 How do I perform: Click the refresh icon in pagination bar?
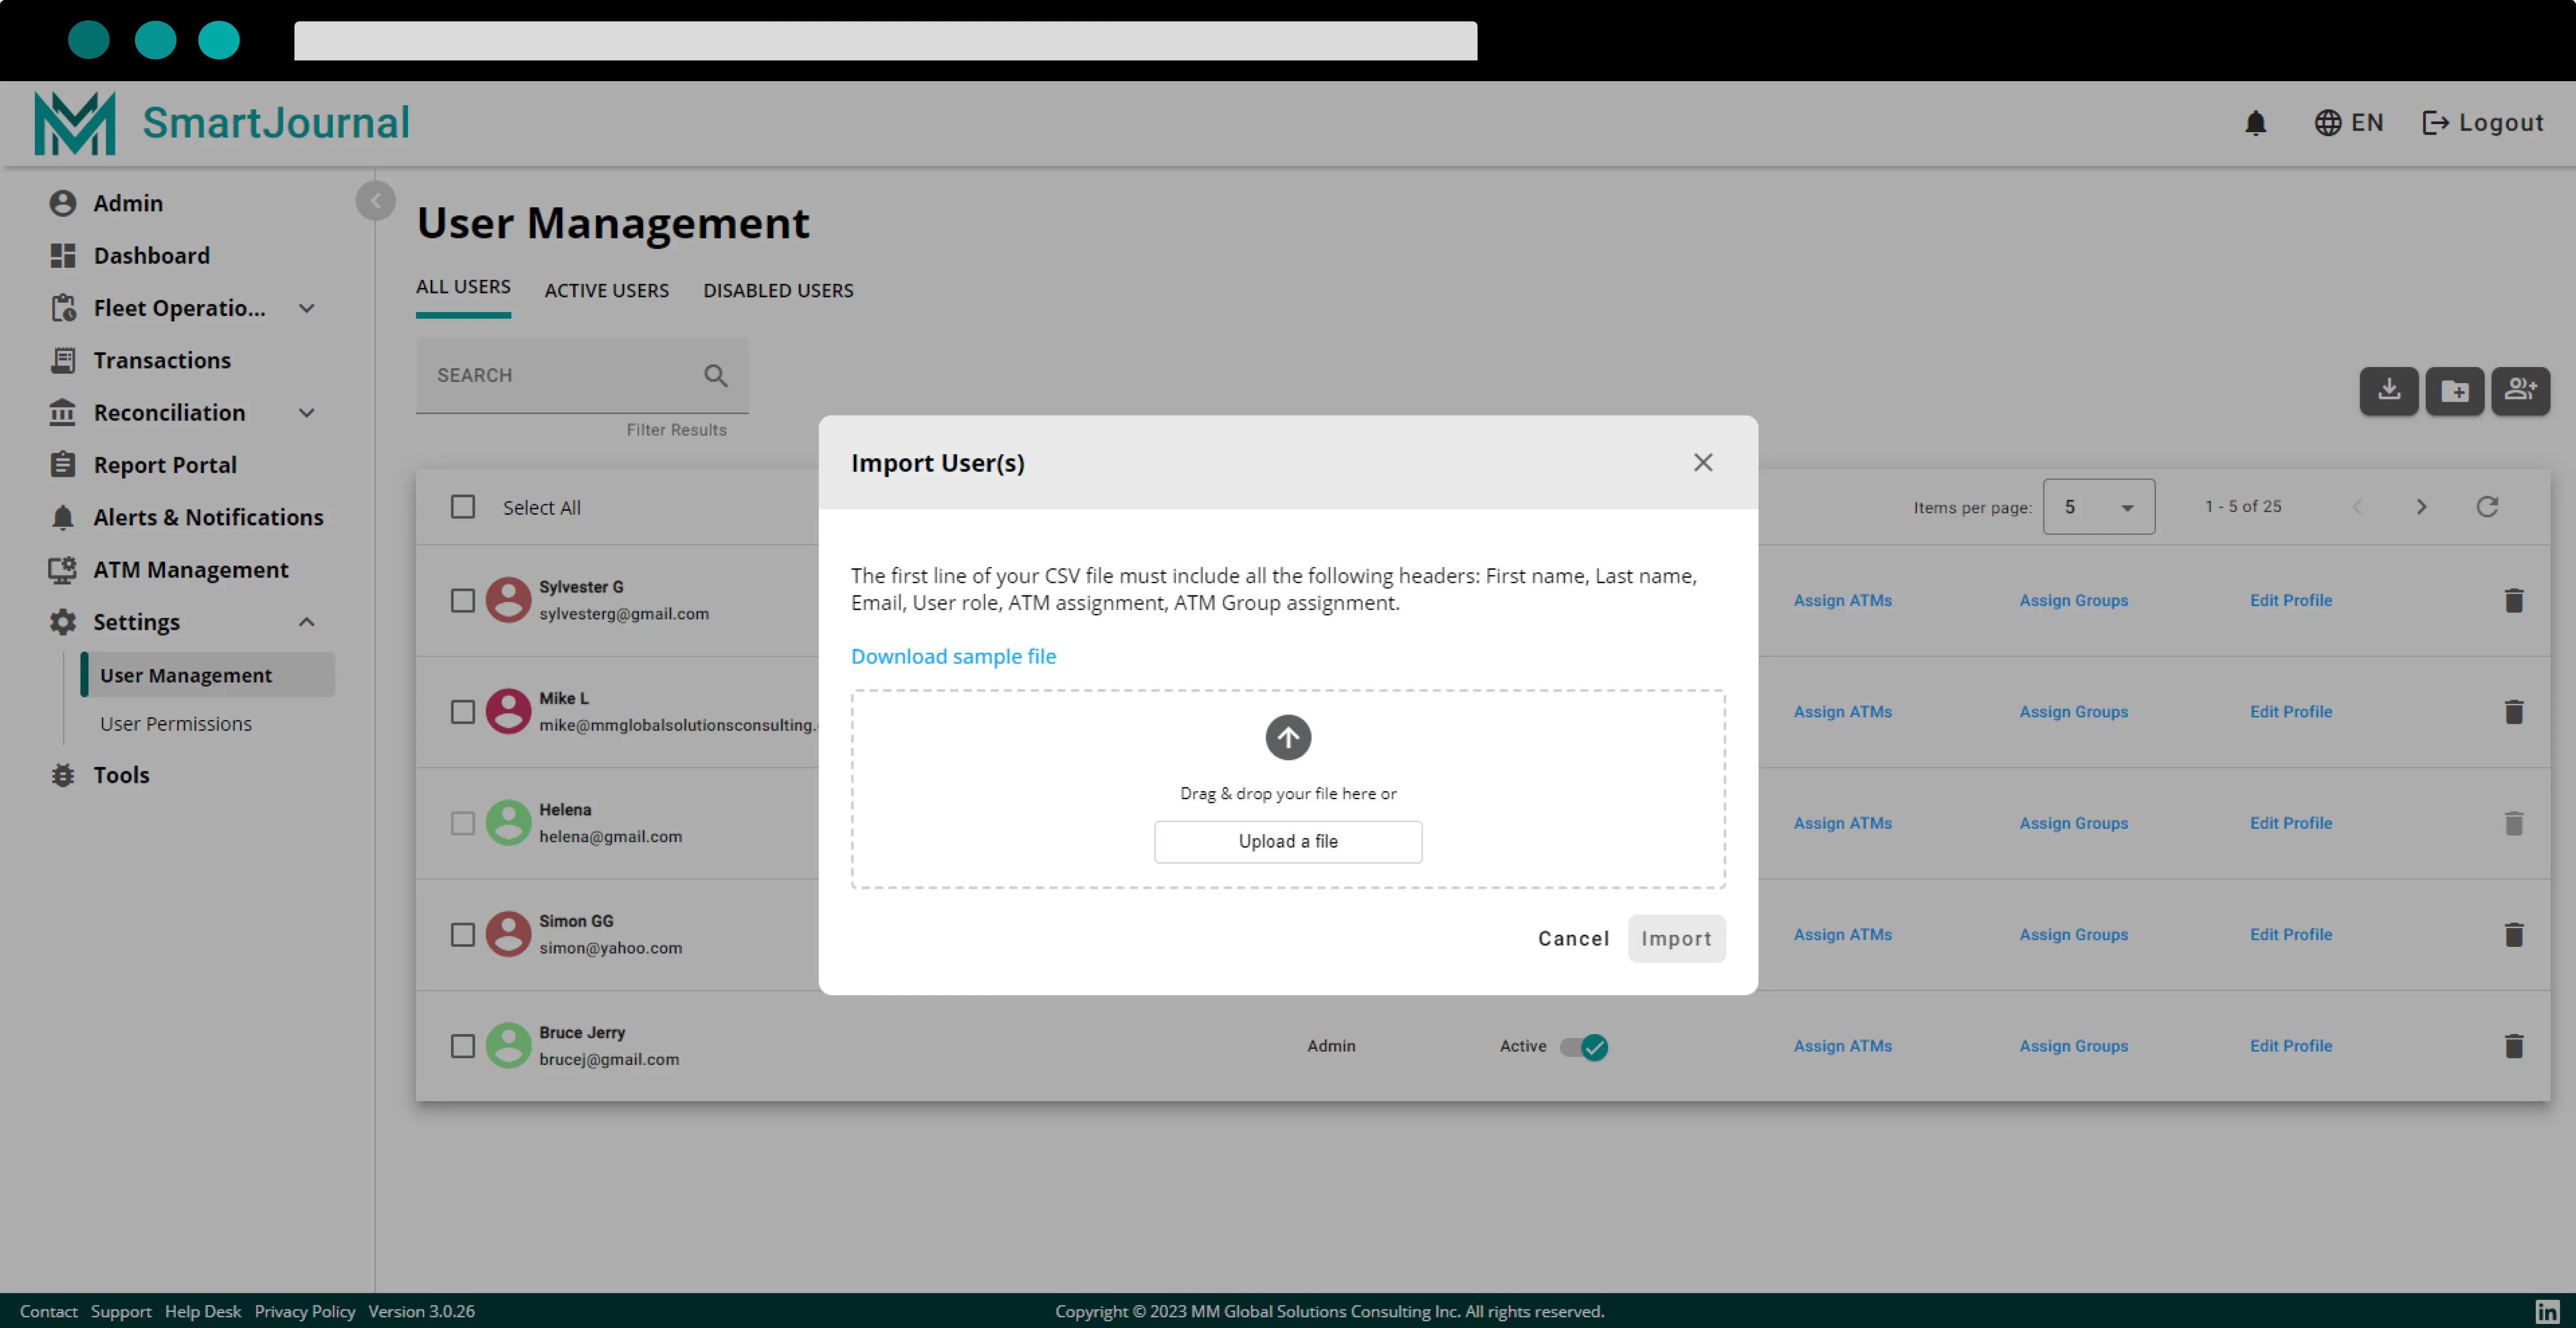click(2487, 506)
